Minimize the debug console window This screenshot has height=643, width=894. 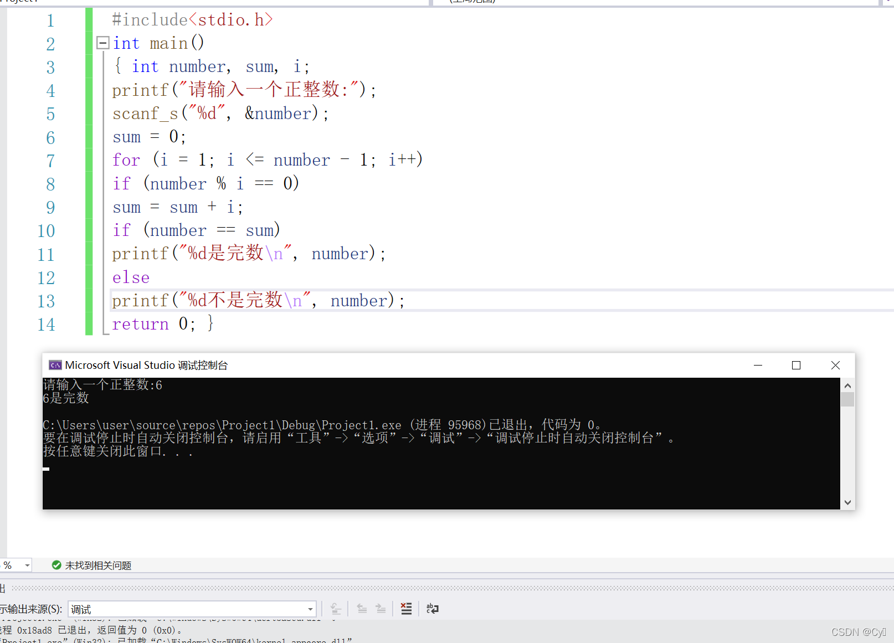pos(758,365)
